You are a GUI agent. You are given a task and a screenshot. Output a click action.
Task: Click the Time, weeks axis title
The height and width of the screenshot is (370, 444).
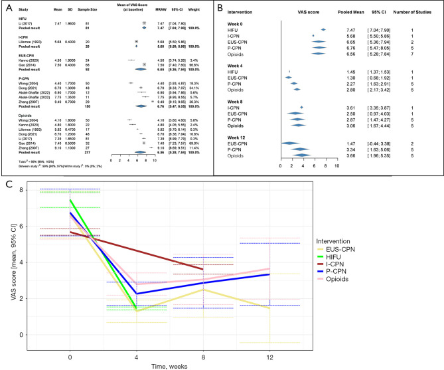[169, 366]
